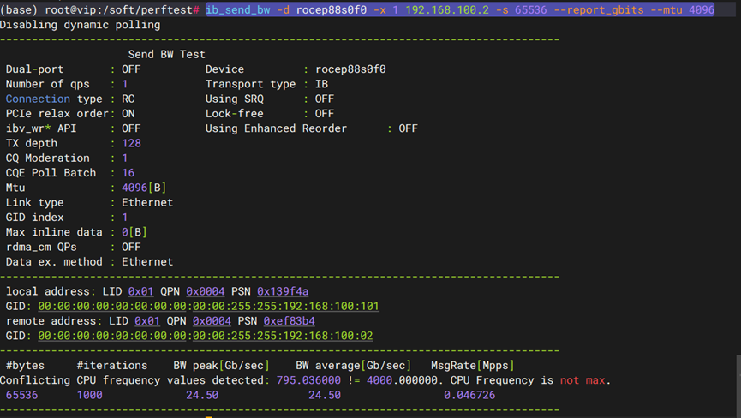Click the highlighted ib_send_bw command line
741x418 pixels.
[459, 9]
